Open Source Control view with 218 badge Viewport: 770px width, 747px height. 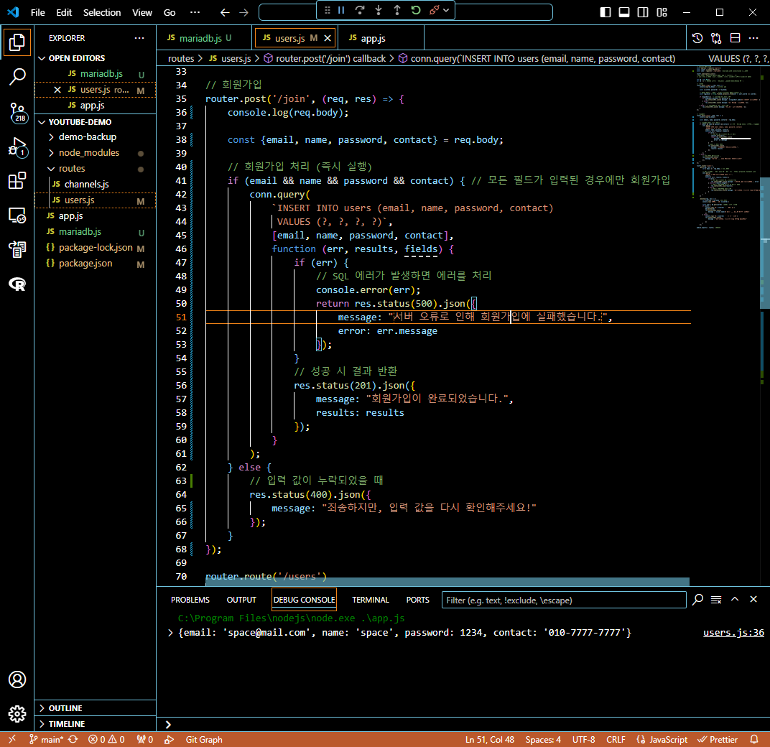tap(17, 113)
